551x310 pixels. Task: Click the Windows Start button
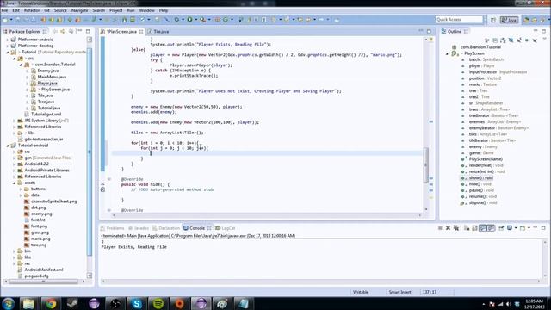tap(8, 303)
